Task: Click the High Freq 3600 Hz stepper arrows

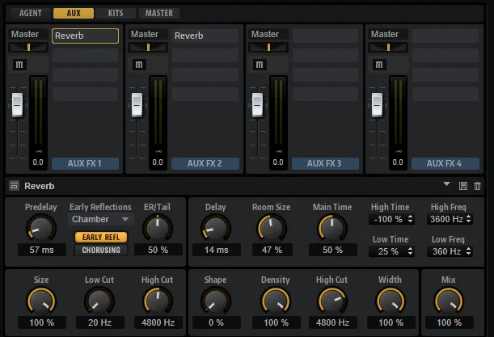Action: click(x=468, y=219)
